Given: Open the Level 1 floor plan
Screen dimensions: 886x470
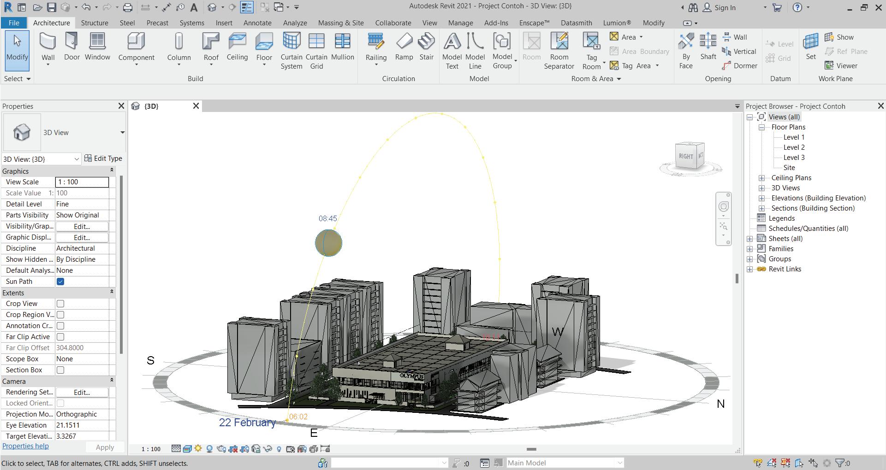Looking at the screenshot, I should (794, 137).
